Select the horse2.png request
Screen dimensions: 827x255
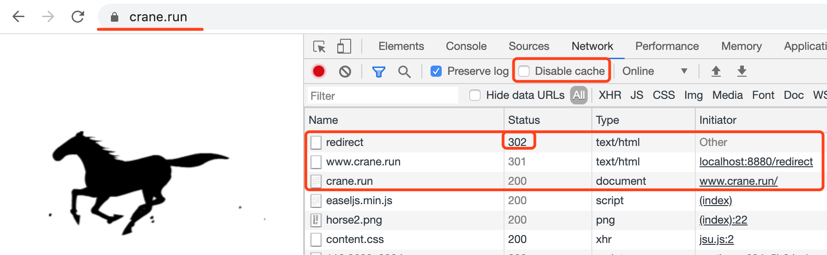[566, 220]
